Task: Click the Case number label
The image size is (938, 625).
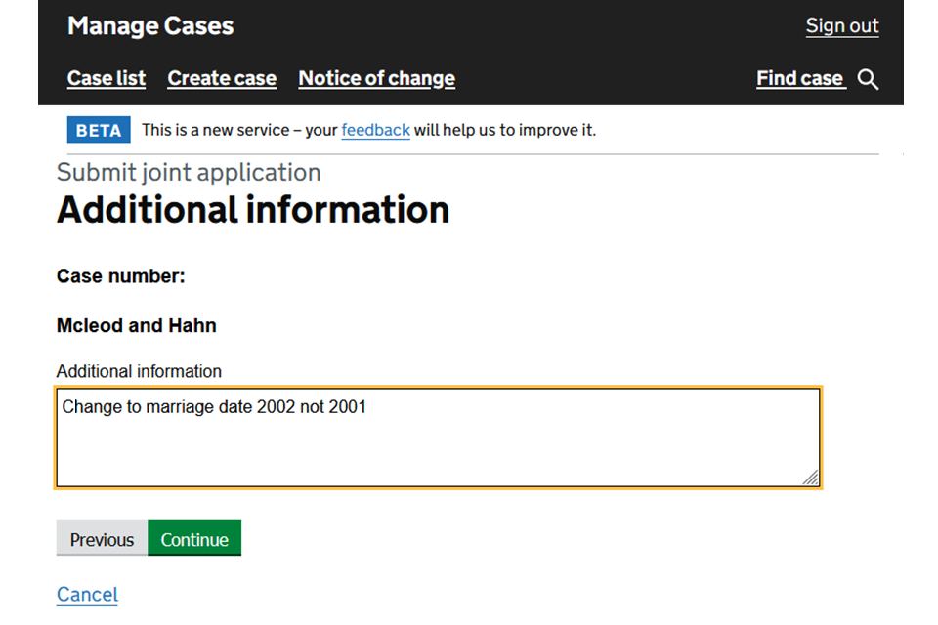Action: pyautogui.click(x=120, y=276)
